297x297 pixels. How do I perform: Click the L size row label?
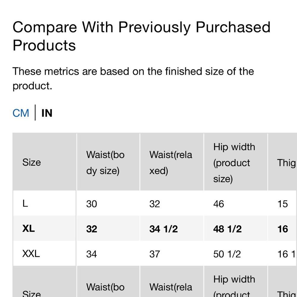click(x=25, y=203)
